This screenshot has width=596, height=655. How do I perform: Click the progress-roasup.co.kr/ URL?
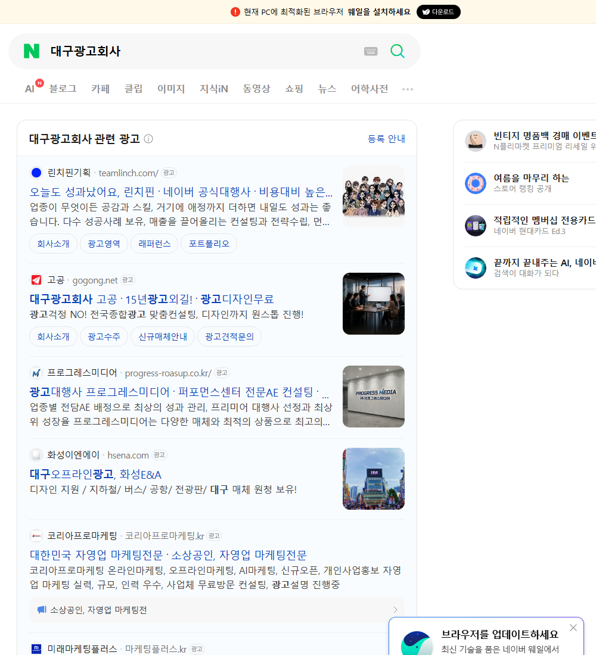(168, 373)
